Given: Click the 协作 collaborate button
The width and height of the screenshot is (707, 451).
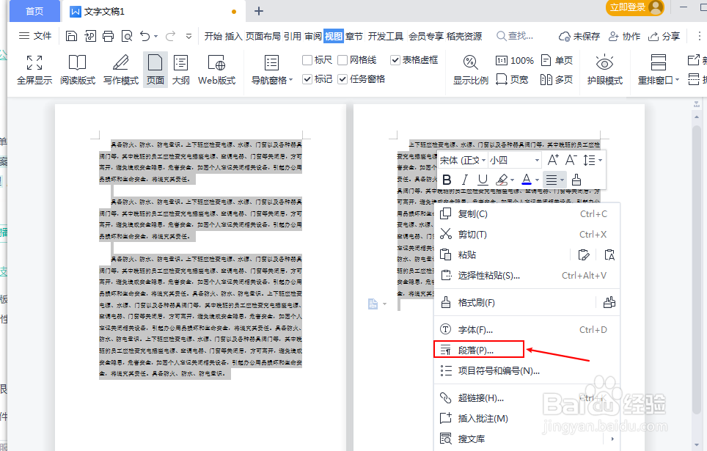Looking at the screenshot, I should click(x=624, y=36).
